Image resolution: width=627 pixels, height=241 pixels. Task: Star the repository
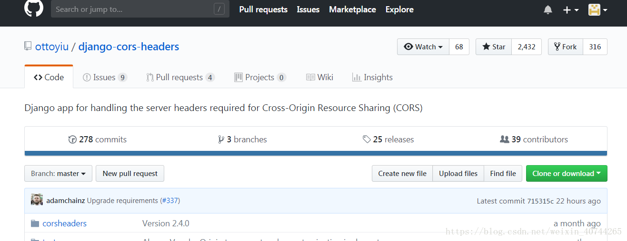tap(494, 46)
